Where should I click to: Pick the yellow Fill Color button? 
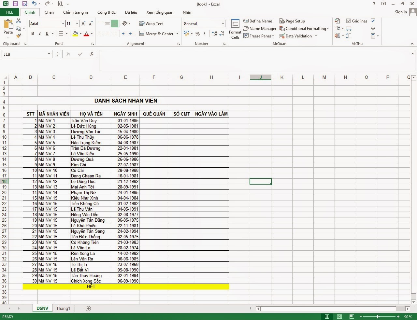pyautogui.click(x=75, y=34)
